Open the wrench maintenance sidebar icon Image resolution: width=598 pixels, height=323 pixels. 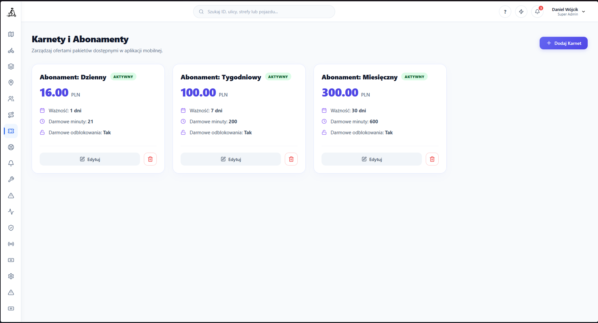(x=11, y=179)
